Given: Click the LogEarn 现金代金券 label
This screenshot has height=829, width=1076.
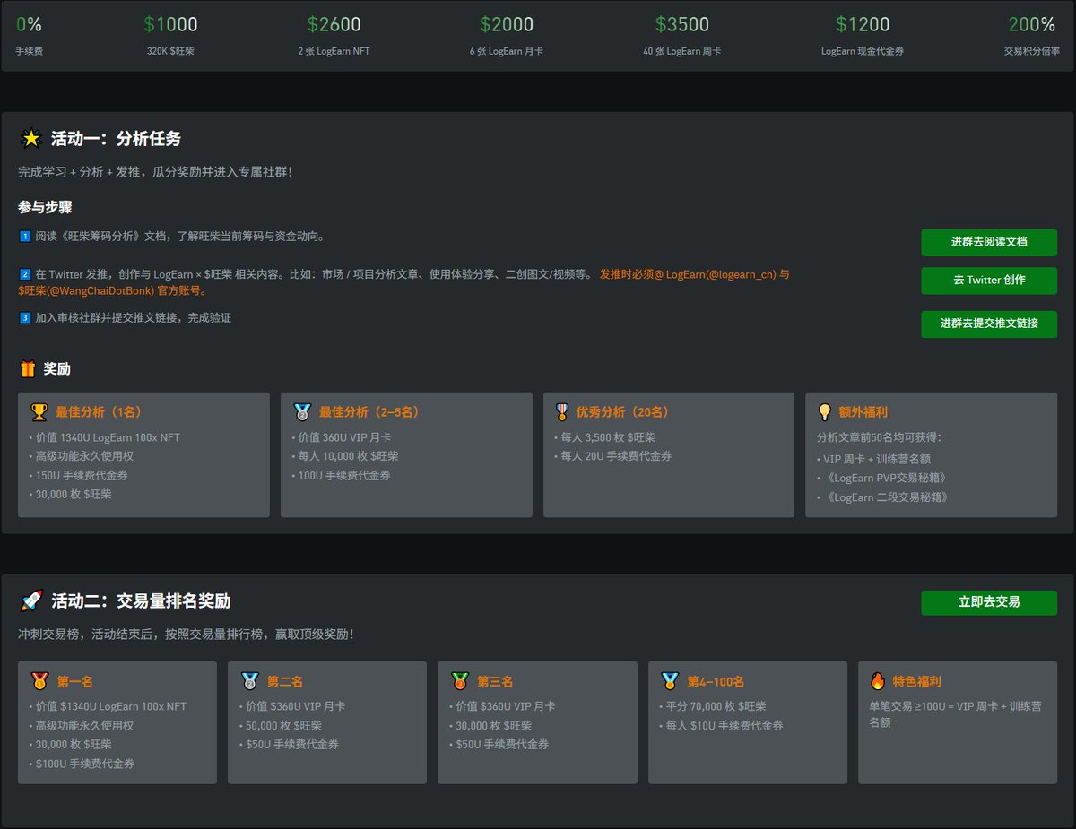Looking at the screenshot, I should click(x=863, y=51).
